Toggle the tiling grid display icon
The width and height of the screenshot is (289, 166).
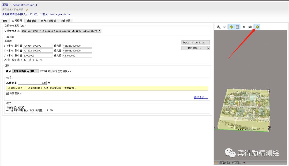pos(237,27)
